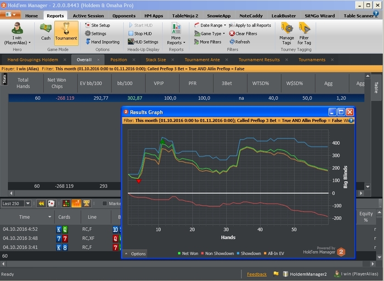Screen dimensions: 384x281
Task: Click Clear Filters button
Action: [x=243, y=33]
